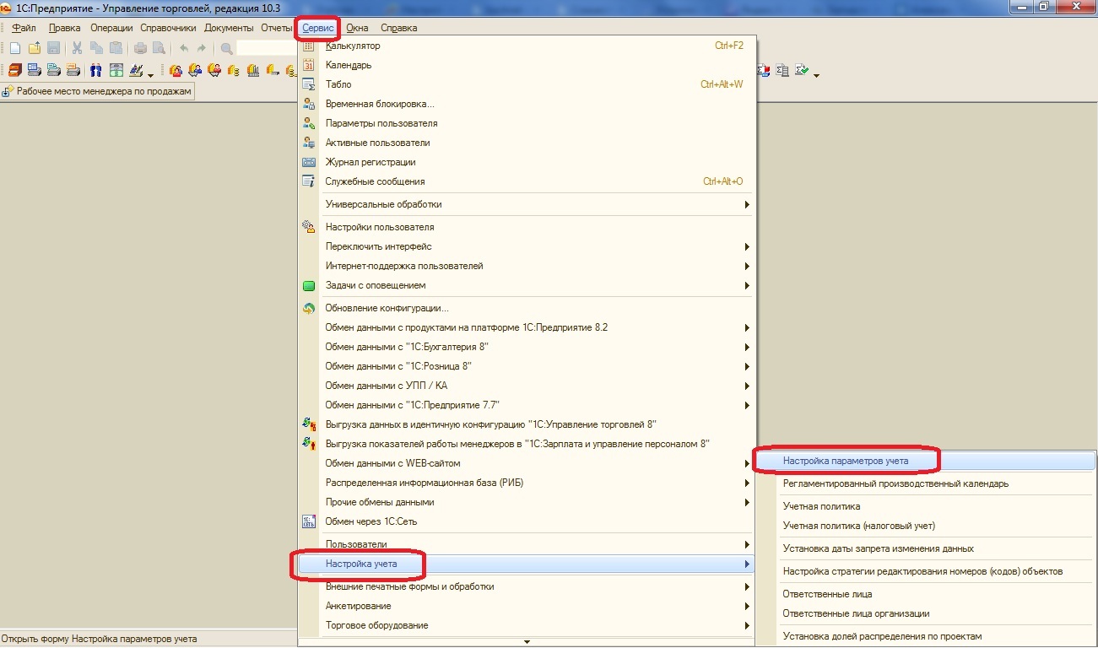The height and width of the screenshot is (648, 1098).
Task: Click the New document toolbar icon
Action: coord(15,48)
